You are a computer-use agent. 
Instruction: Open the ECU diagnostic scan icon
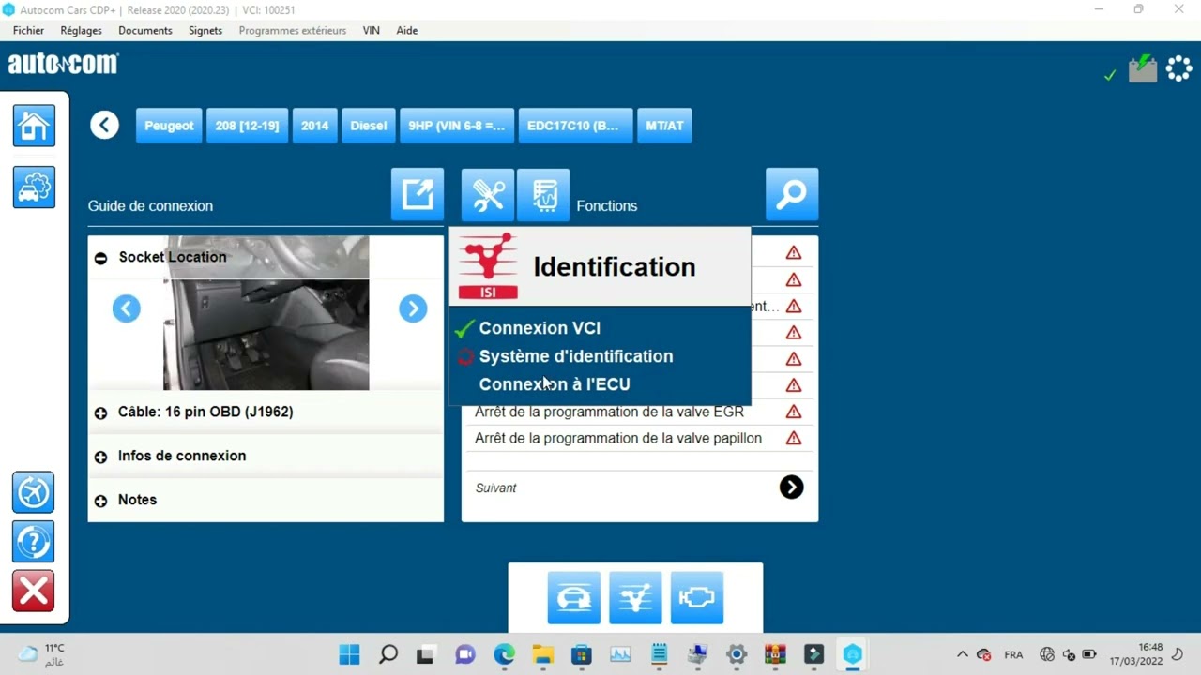[543, 195]
